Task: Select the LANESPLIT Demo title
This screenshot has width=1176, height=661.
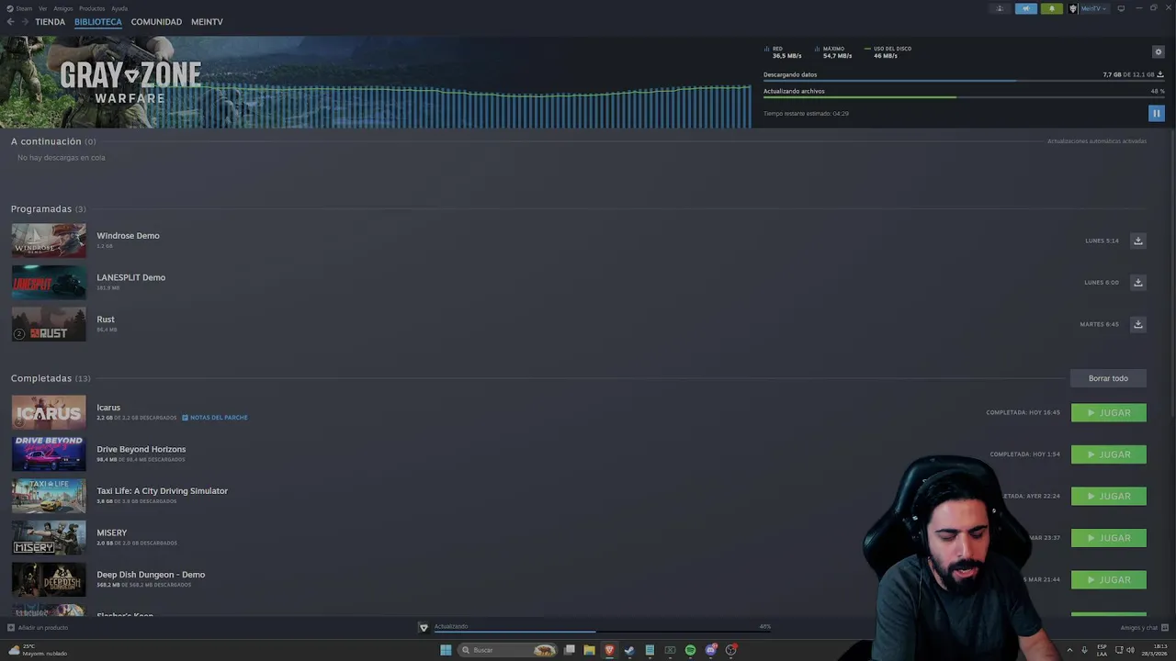Action: tap(130, 277)
